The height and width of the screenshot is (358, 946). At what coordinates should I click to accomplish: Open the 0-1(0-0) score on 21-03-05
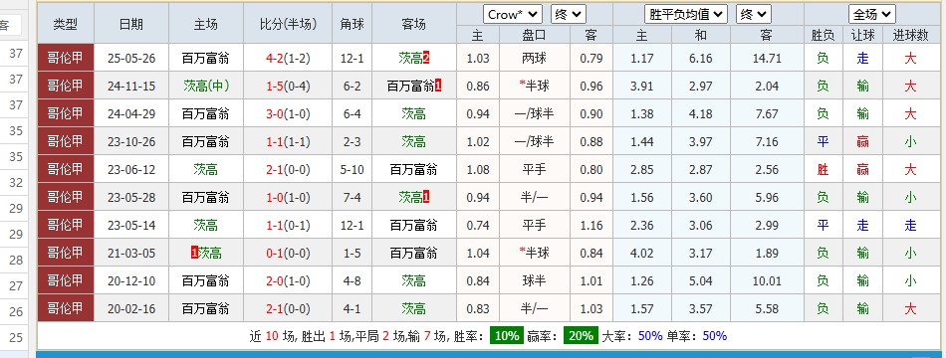coord(288,254)
